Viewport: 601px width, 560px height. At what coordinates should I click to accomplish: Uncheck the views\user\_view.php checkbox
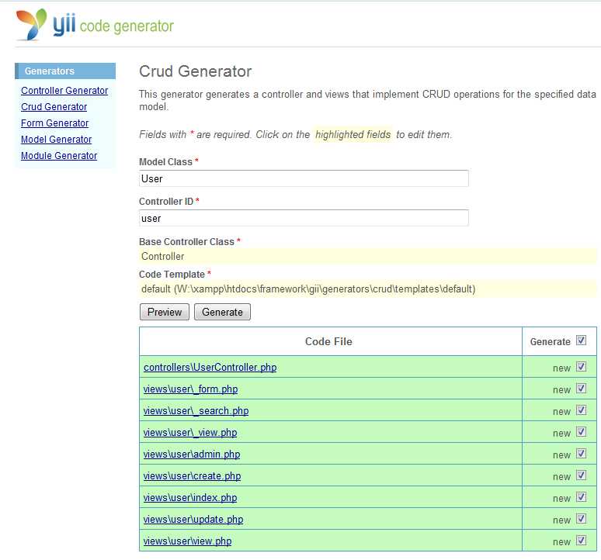pos(581,432)
